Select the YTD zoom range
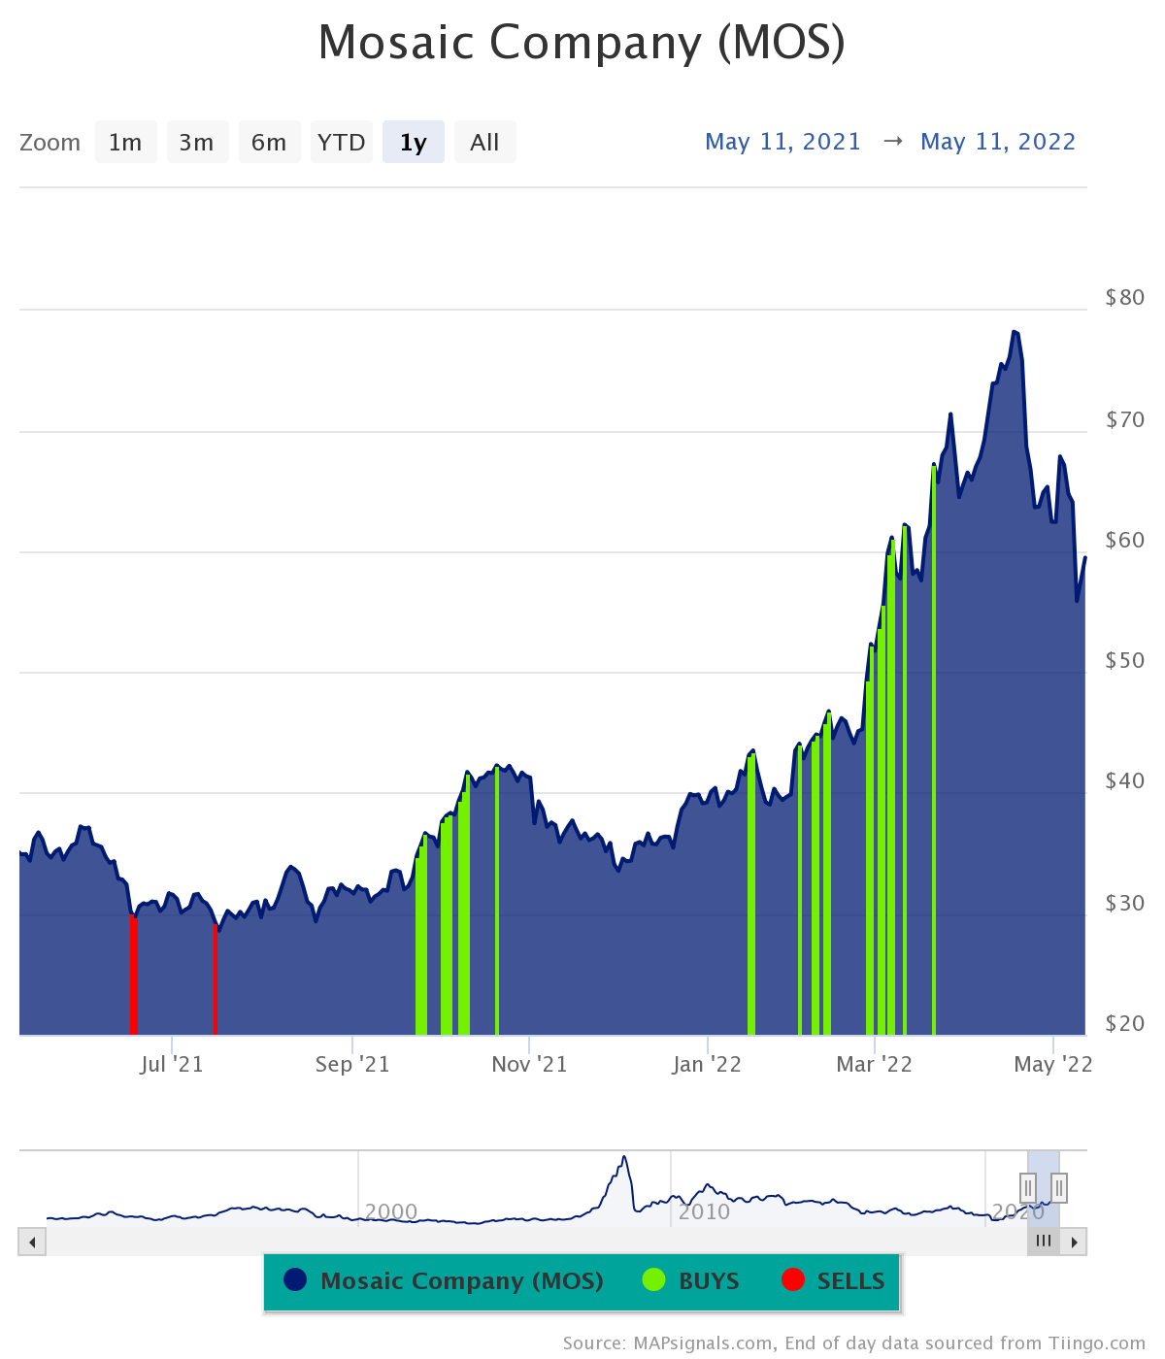The width and height of the screenshot is (1165, 1359). coord(342,143)
